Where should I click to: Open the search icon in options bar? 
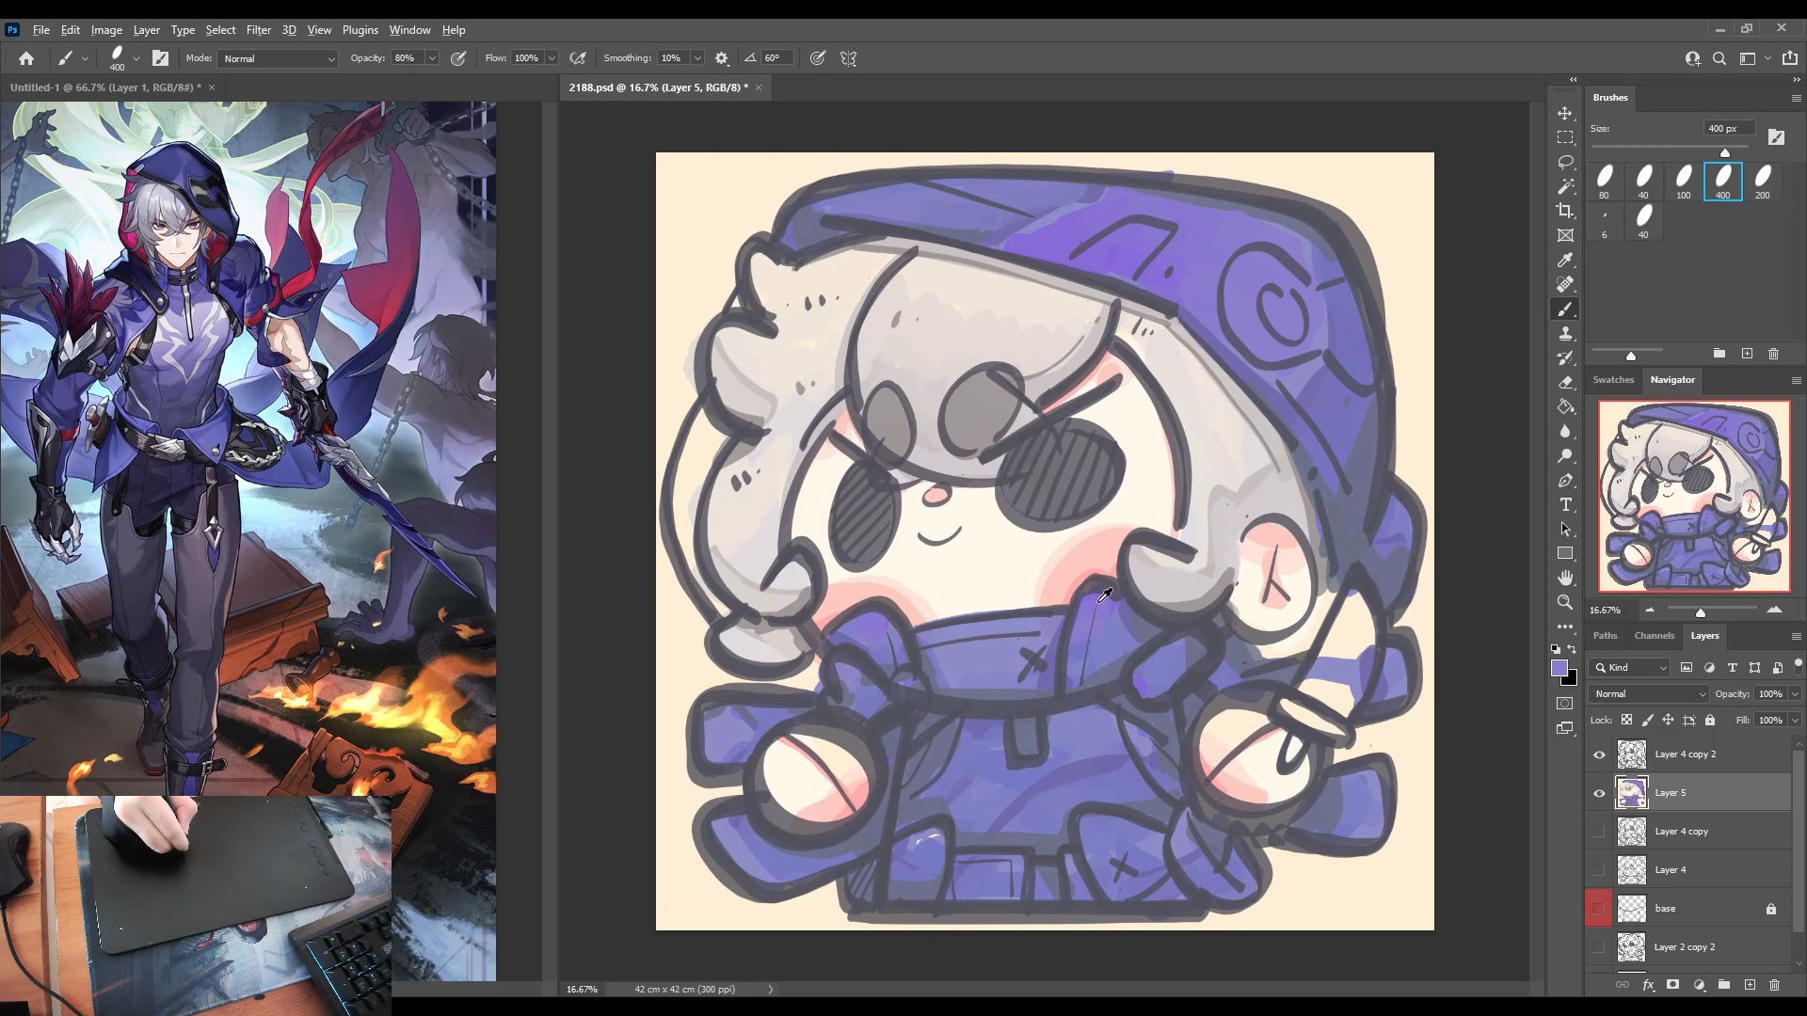pyautogui.click(x=1719, y=58)
